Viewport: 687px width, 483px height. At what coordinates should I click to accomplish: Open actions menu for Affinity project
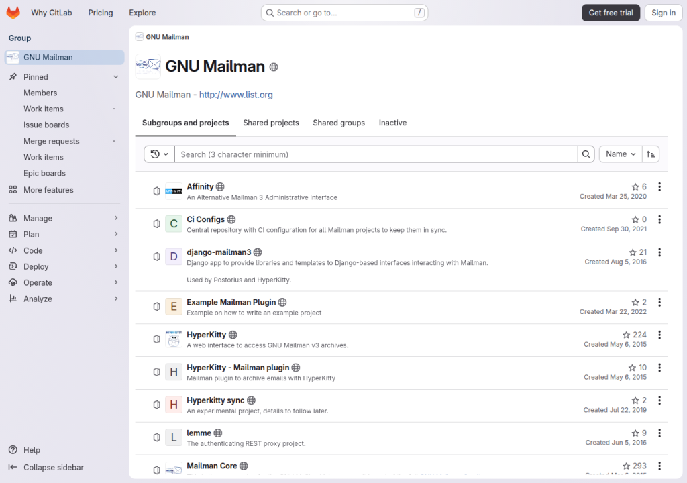pyautogui.click(x=659, y=186)
